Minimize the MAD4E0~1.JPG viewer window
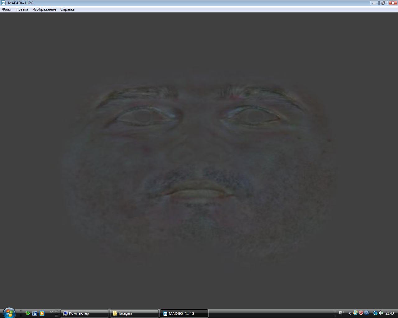This screenshot has height=318, width=398. 374,3
